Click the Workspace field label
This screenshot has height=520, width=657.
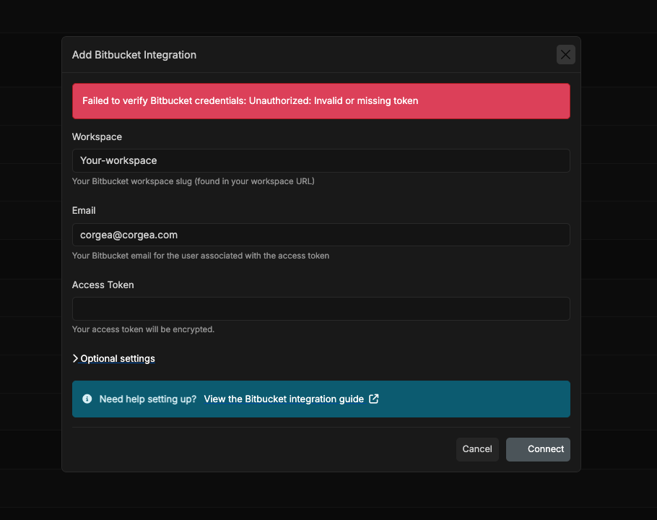tap(97, 137)
